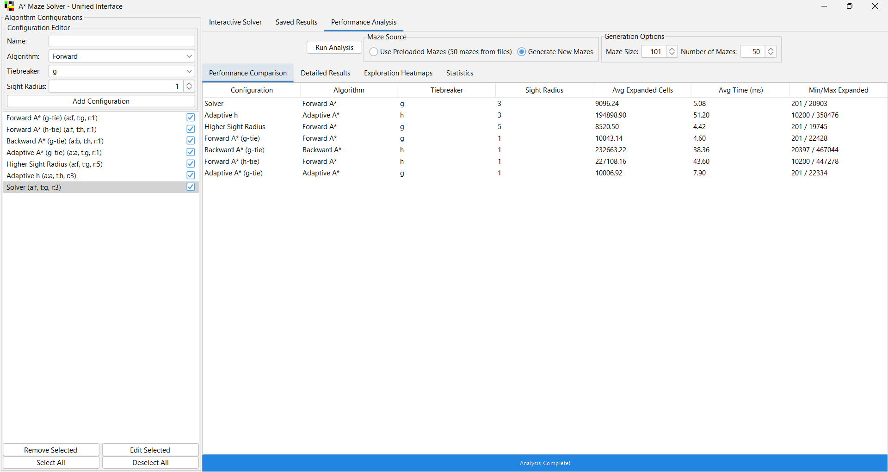Sort by Avg Time (ms) column header
This screenshot has height=472, width=888.
[740, 90]
